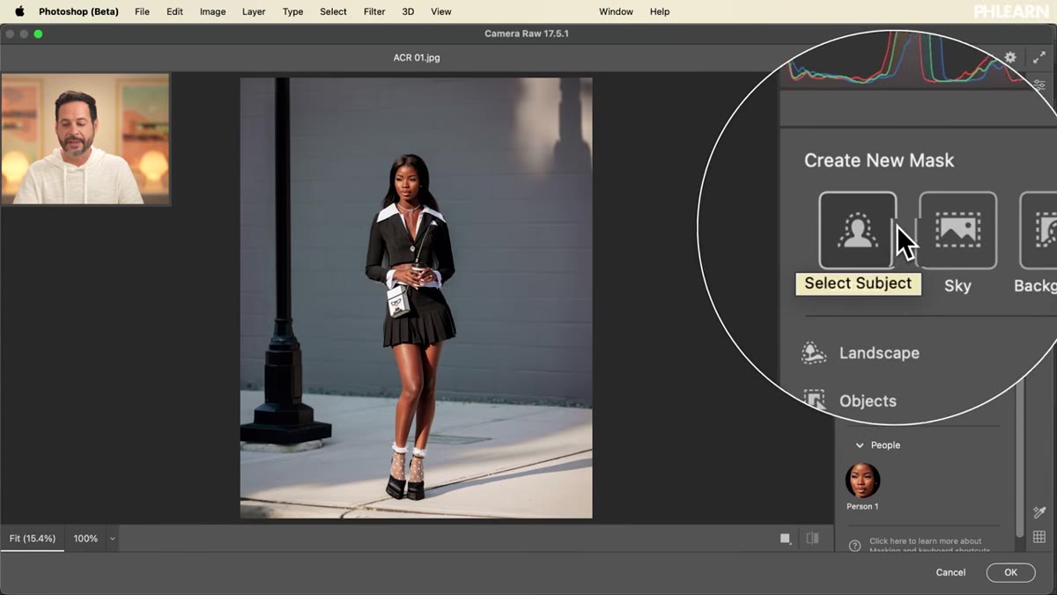Image resolution: width=1057 pixels, height=595 pixels.
Task: Click the Person 1 label
Action: [x=862, y=506]
